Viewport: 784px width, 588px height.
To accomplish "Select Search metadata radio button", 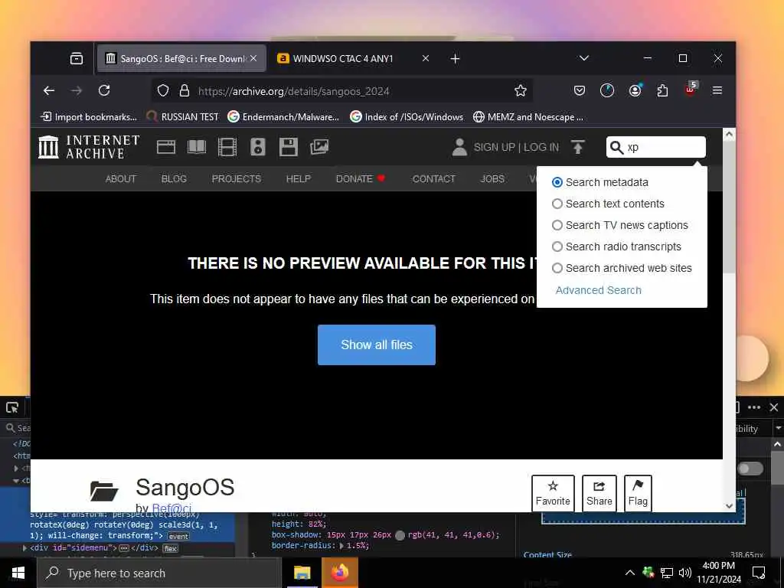I will point(557,182).
